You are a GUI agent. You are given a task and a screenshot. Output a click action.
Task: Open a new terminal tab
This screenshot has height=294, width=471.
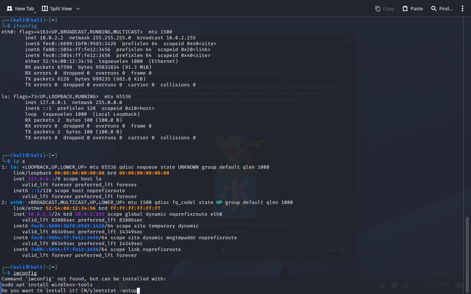[20, 8]
